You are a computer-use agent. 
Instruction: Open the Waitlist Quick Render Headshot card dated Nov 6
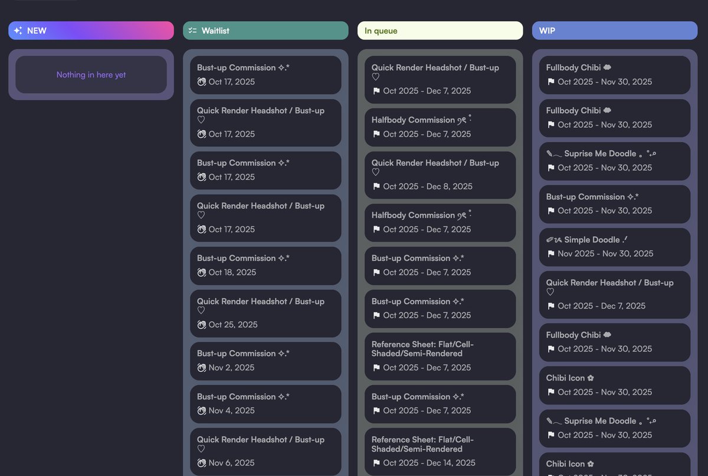pyautogui.click(x=265, y=452)
